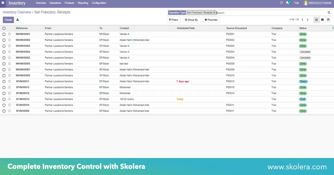Image resolution: width=334 pixels, height=175 pixels.
Task: Star the SF/IN/00013 row
Action: click(x=9, y=87)
